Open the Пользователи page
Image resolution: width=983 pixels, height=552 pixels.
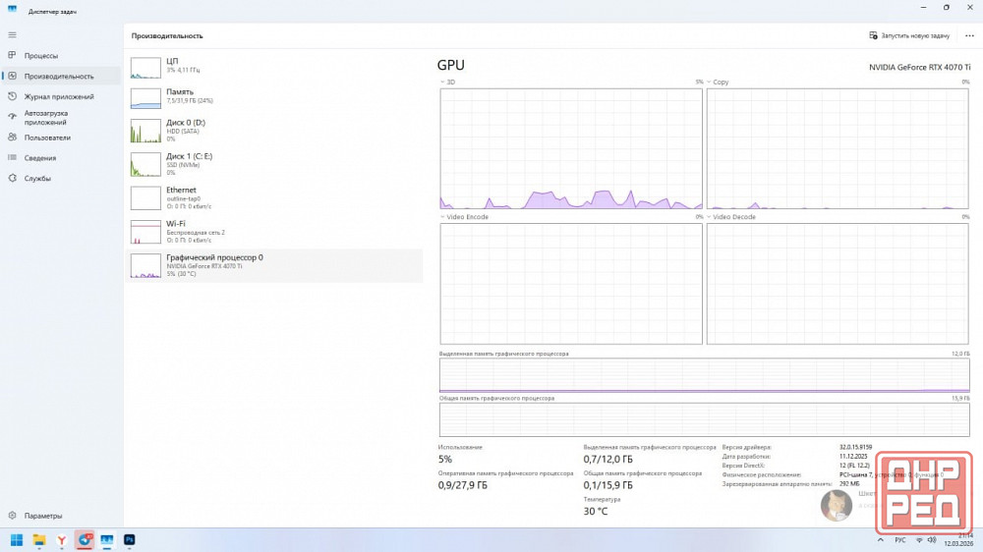point(47,138)
